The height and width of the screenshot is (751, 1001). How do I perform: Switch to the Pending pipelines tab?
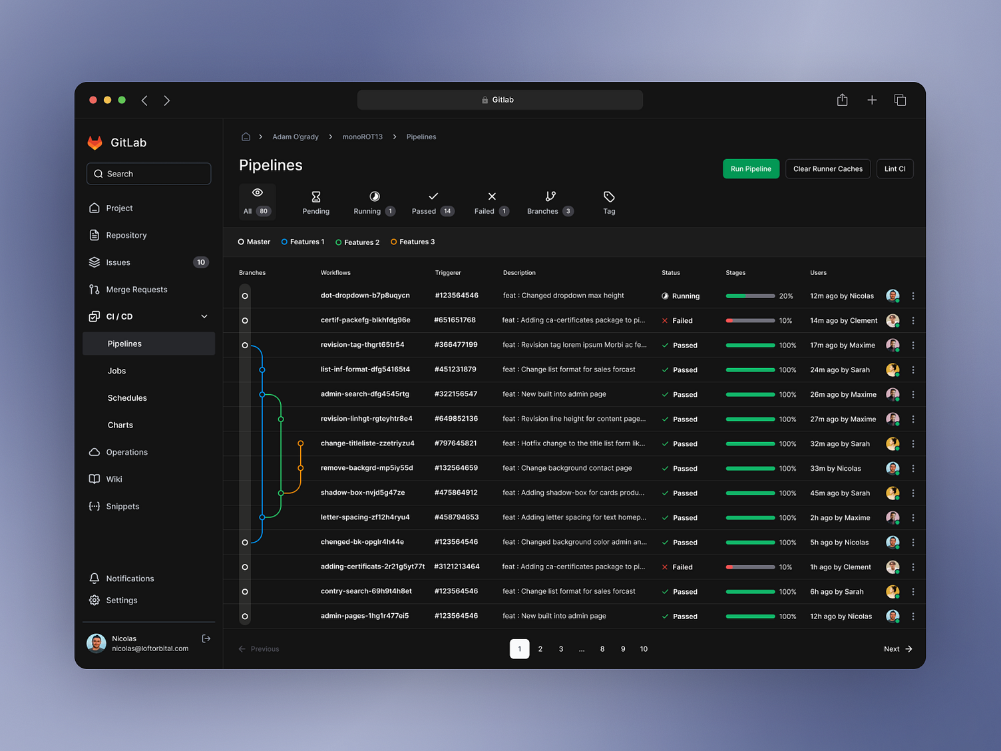[315, 202]
